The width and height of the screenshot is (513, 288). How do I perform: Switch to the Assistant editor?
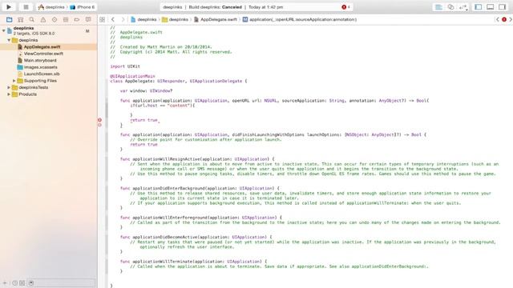(450, 7)
